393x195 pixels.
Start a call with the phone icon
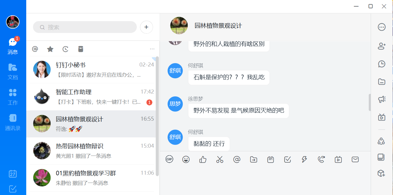321,159
